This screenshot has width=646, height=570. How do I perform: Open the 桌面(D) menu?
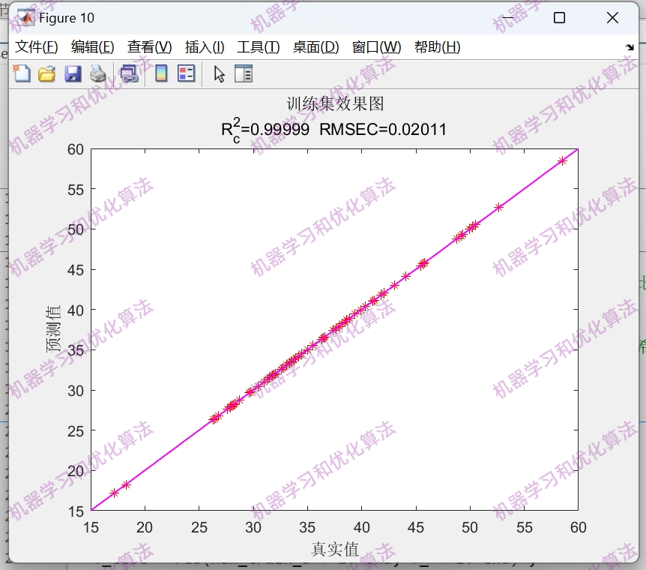pos(316,47)
